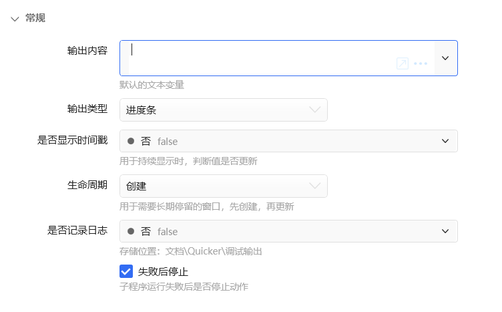Expand the 是否记录日志 dropdown arrow
The image size is (502, 312).
(445, 231)
